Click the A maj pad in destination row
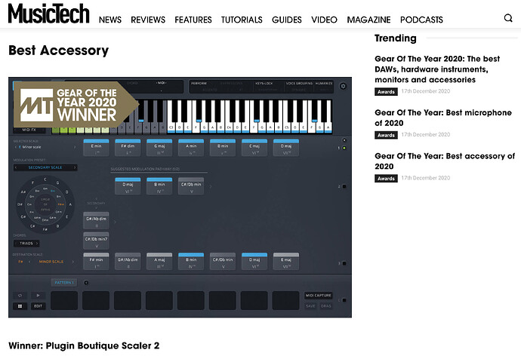Viewport: 521px width, 356px height. click(x=159, y=262)
